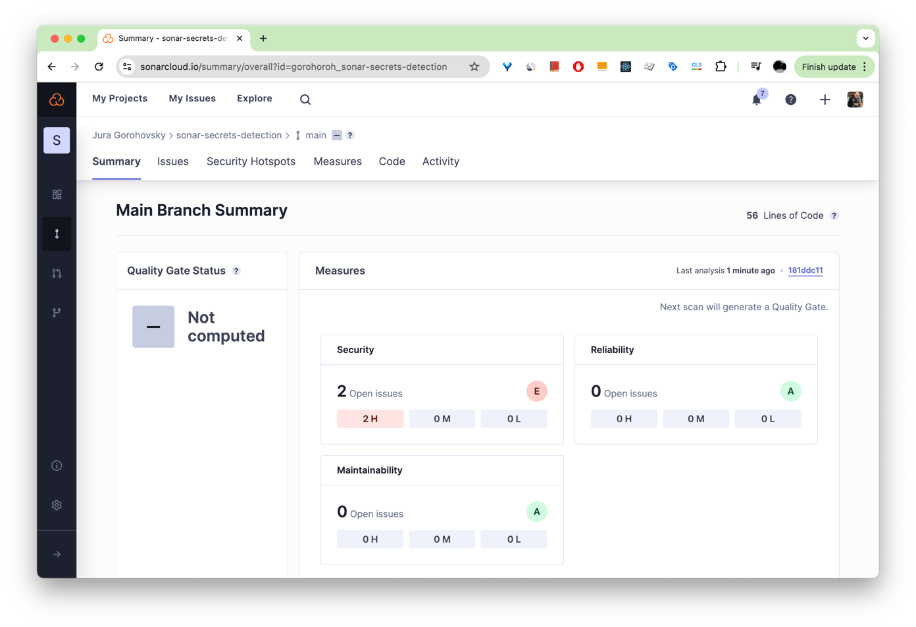Open analysis commit link 181ddc11
Viewport: 916px width, 627px height.
(x=805, y=270)
